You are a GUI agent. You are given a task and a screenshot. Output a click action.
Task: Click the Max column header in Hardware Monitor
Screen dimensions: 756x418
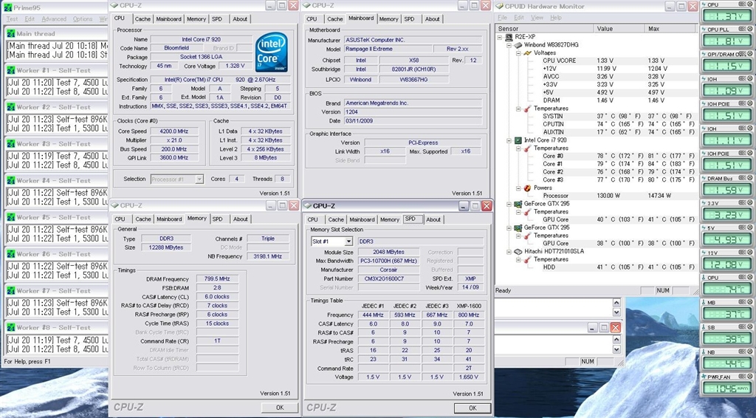coord(654,29)
